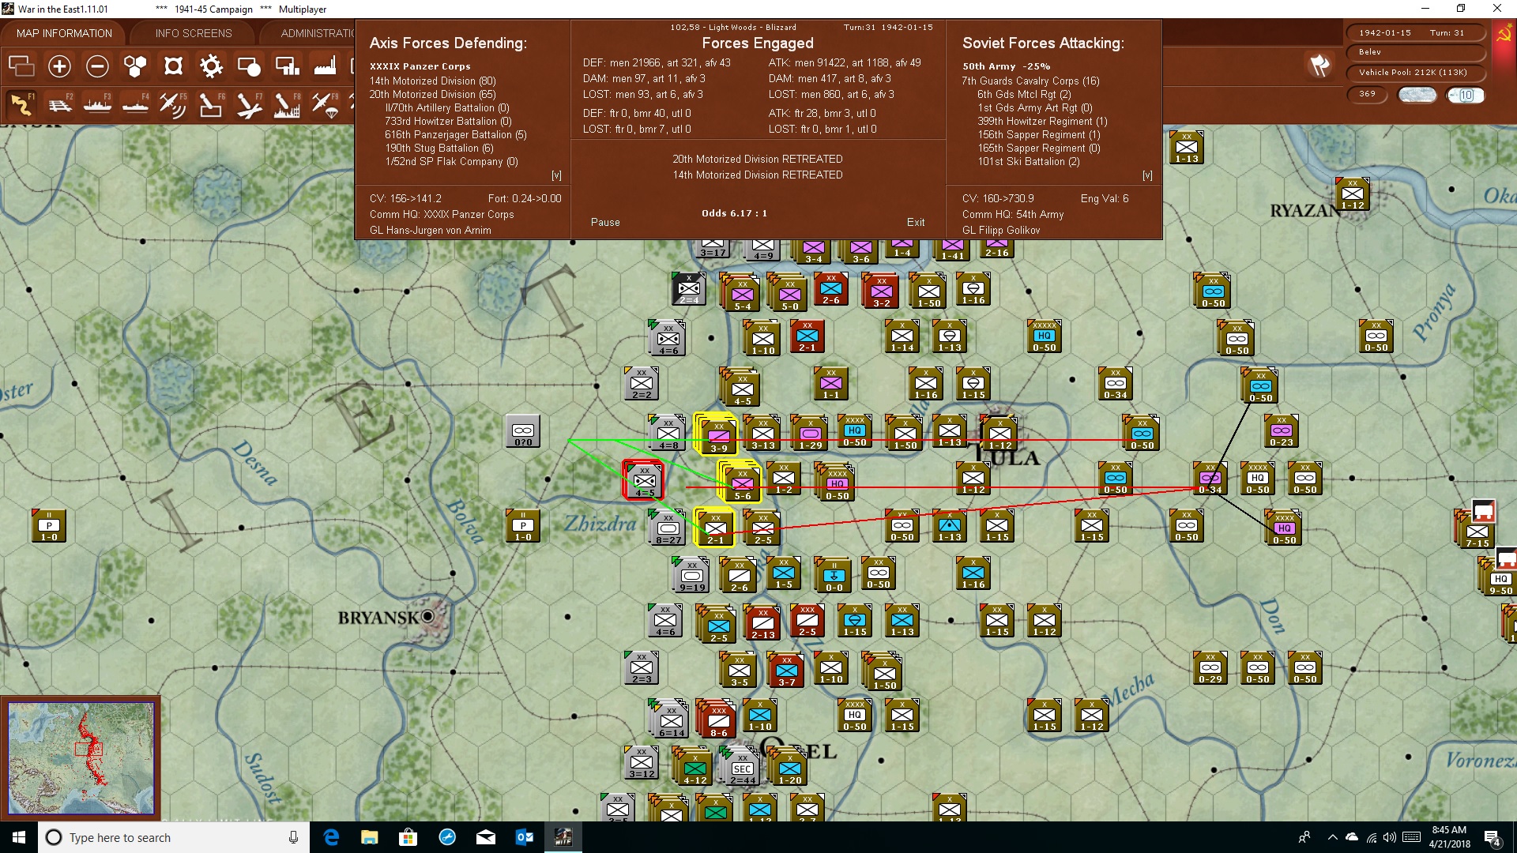Click the end turn flags icon
Image resolution: width=1517 pixels, height=853 pixels.
tap(1319, 66)
